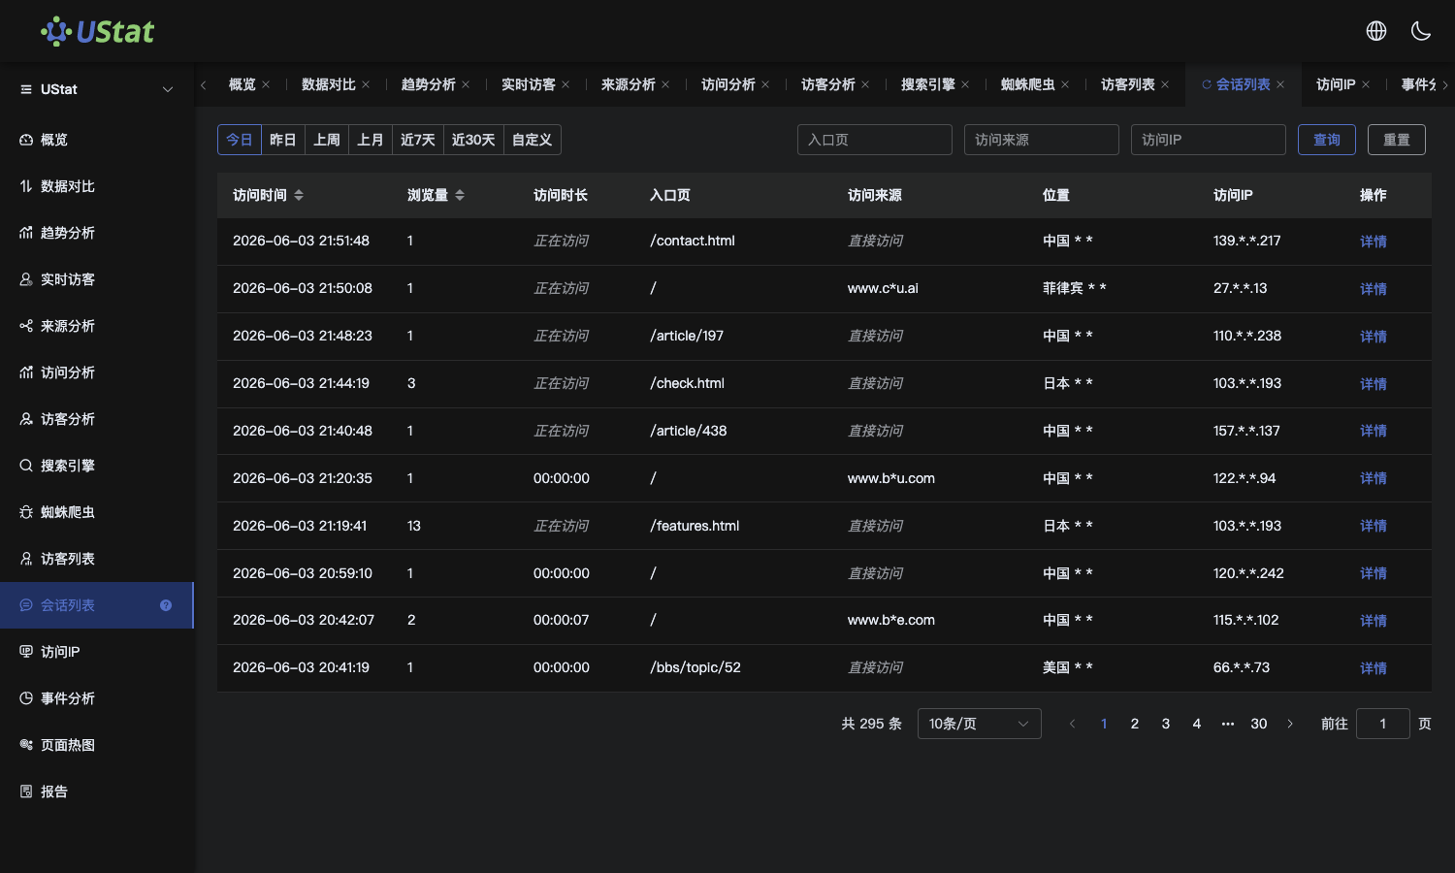Click the UStat logo
This screenshot has height=873, width=1455.
pyautogui.click(x=97, y=31)
